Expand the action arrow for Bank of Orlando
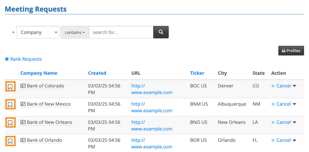Viewport: 309px width, 152px height. (x=295, y=140)
